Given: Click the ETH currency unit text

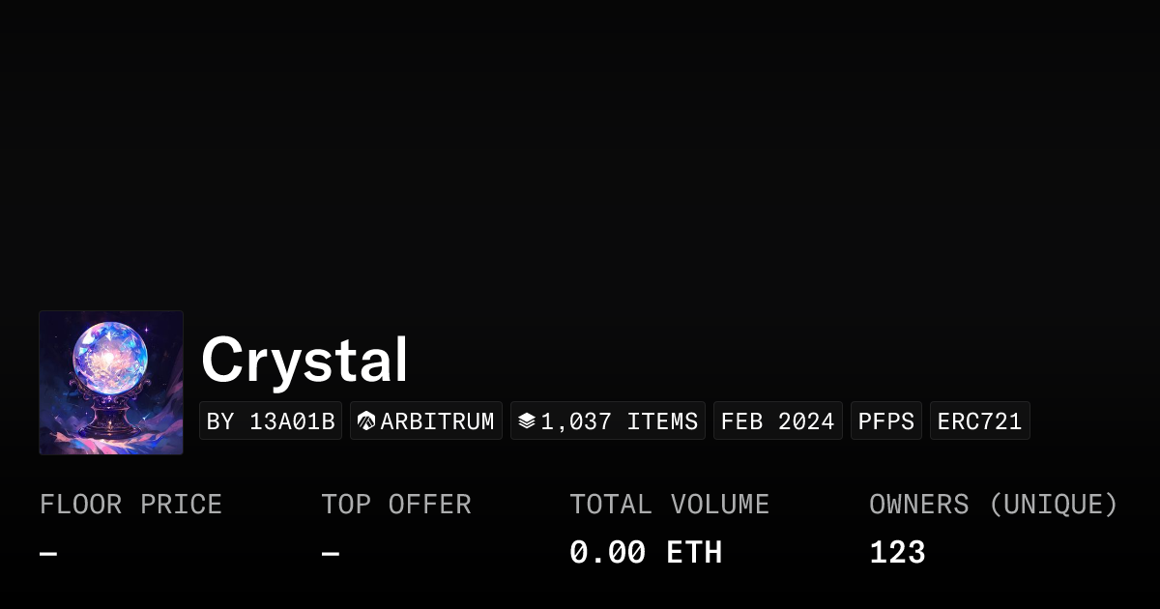Looking at the screenshot, I should click(x=694, y=553).
